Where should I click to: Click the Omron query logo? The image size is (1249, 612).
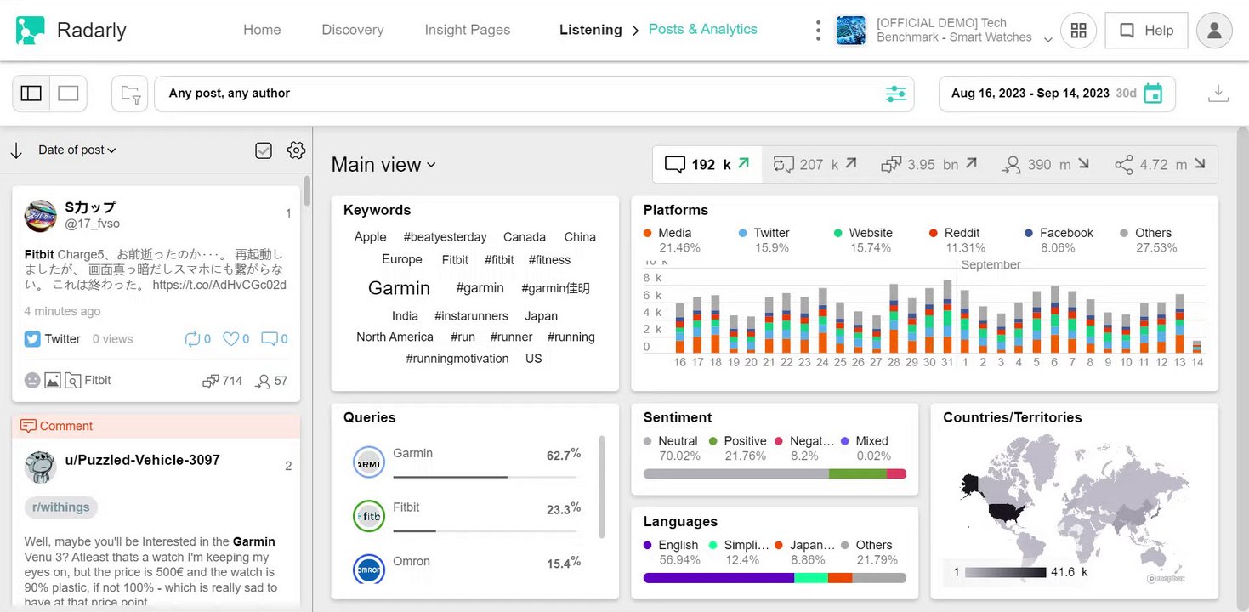[x=369, y=569]
